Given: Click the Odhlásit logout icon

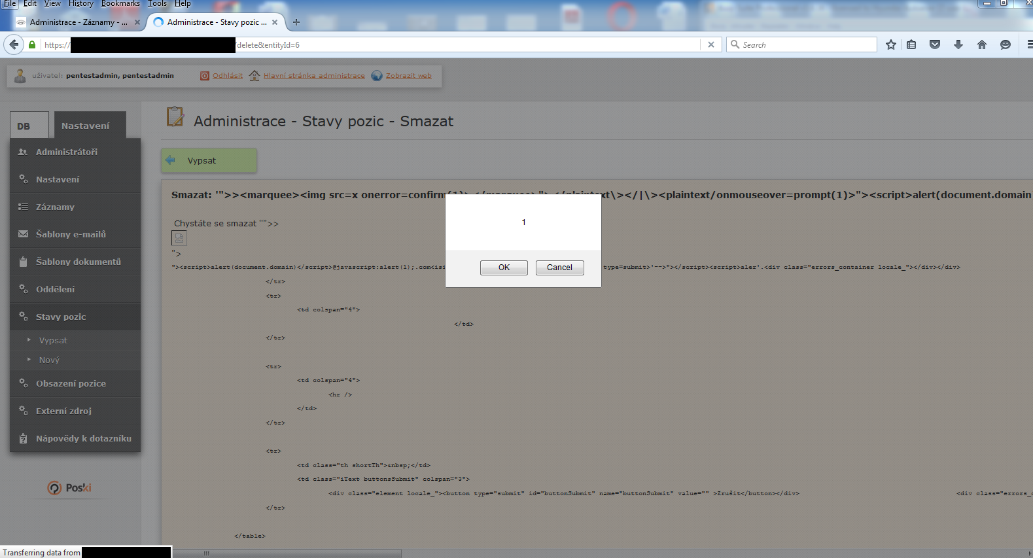Looking at the screenshot, I should click(x=205, y=76).
